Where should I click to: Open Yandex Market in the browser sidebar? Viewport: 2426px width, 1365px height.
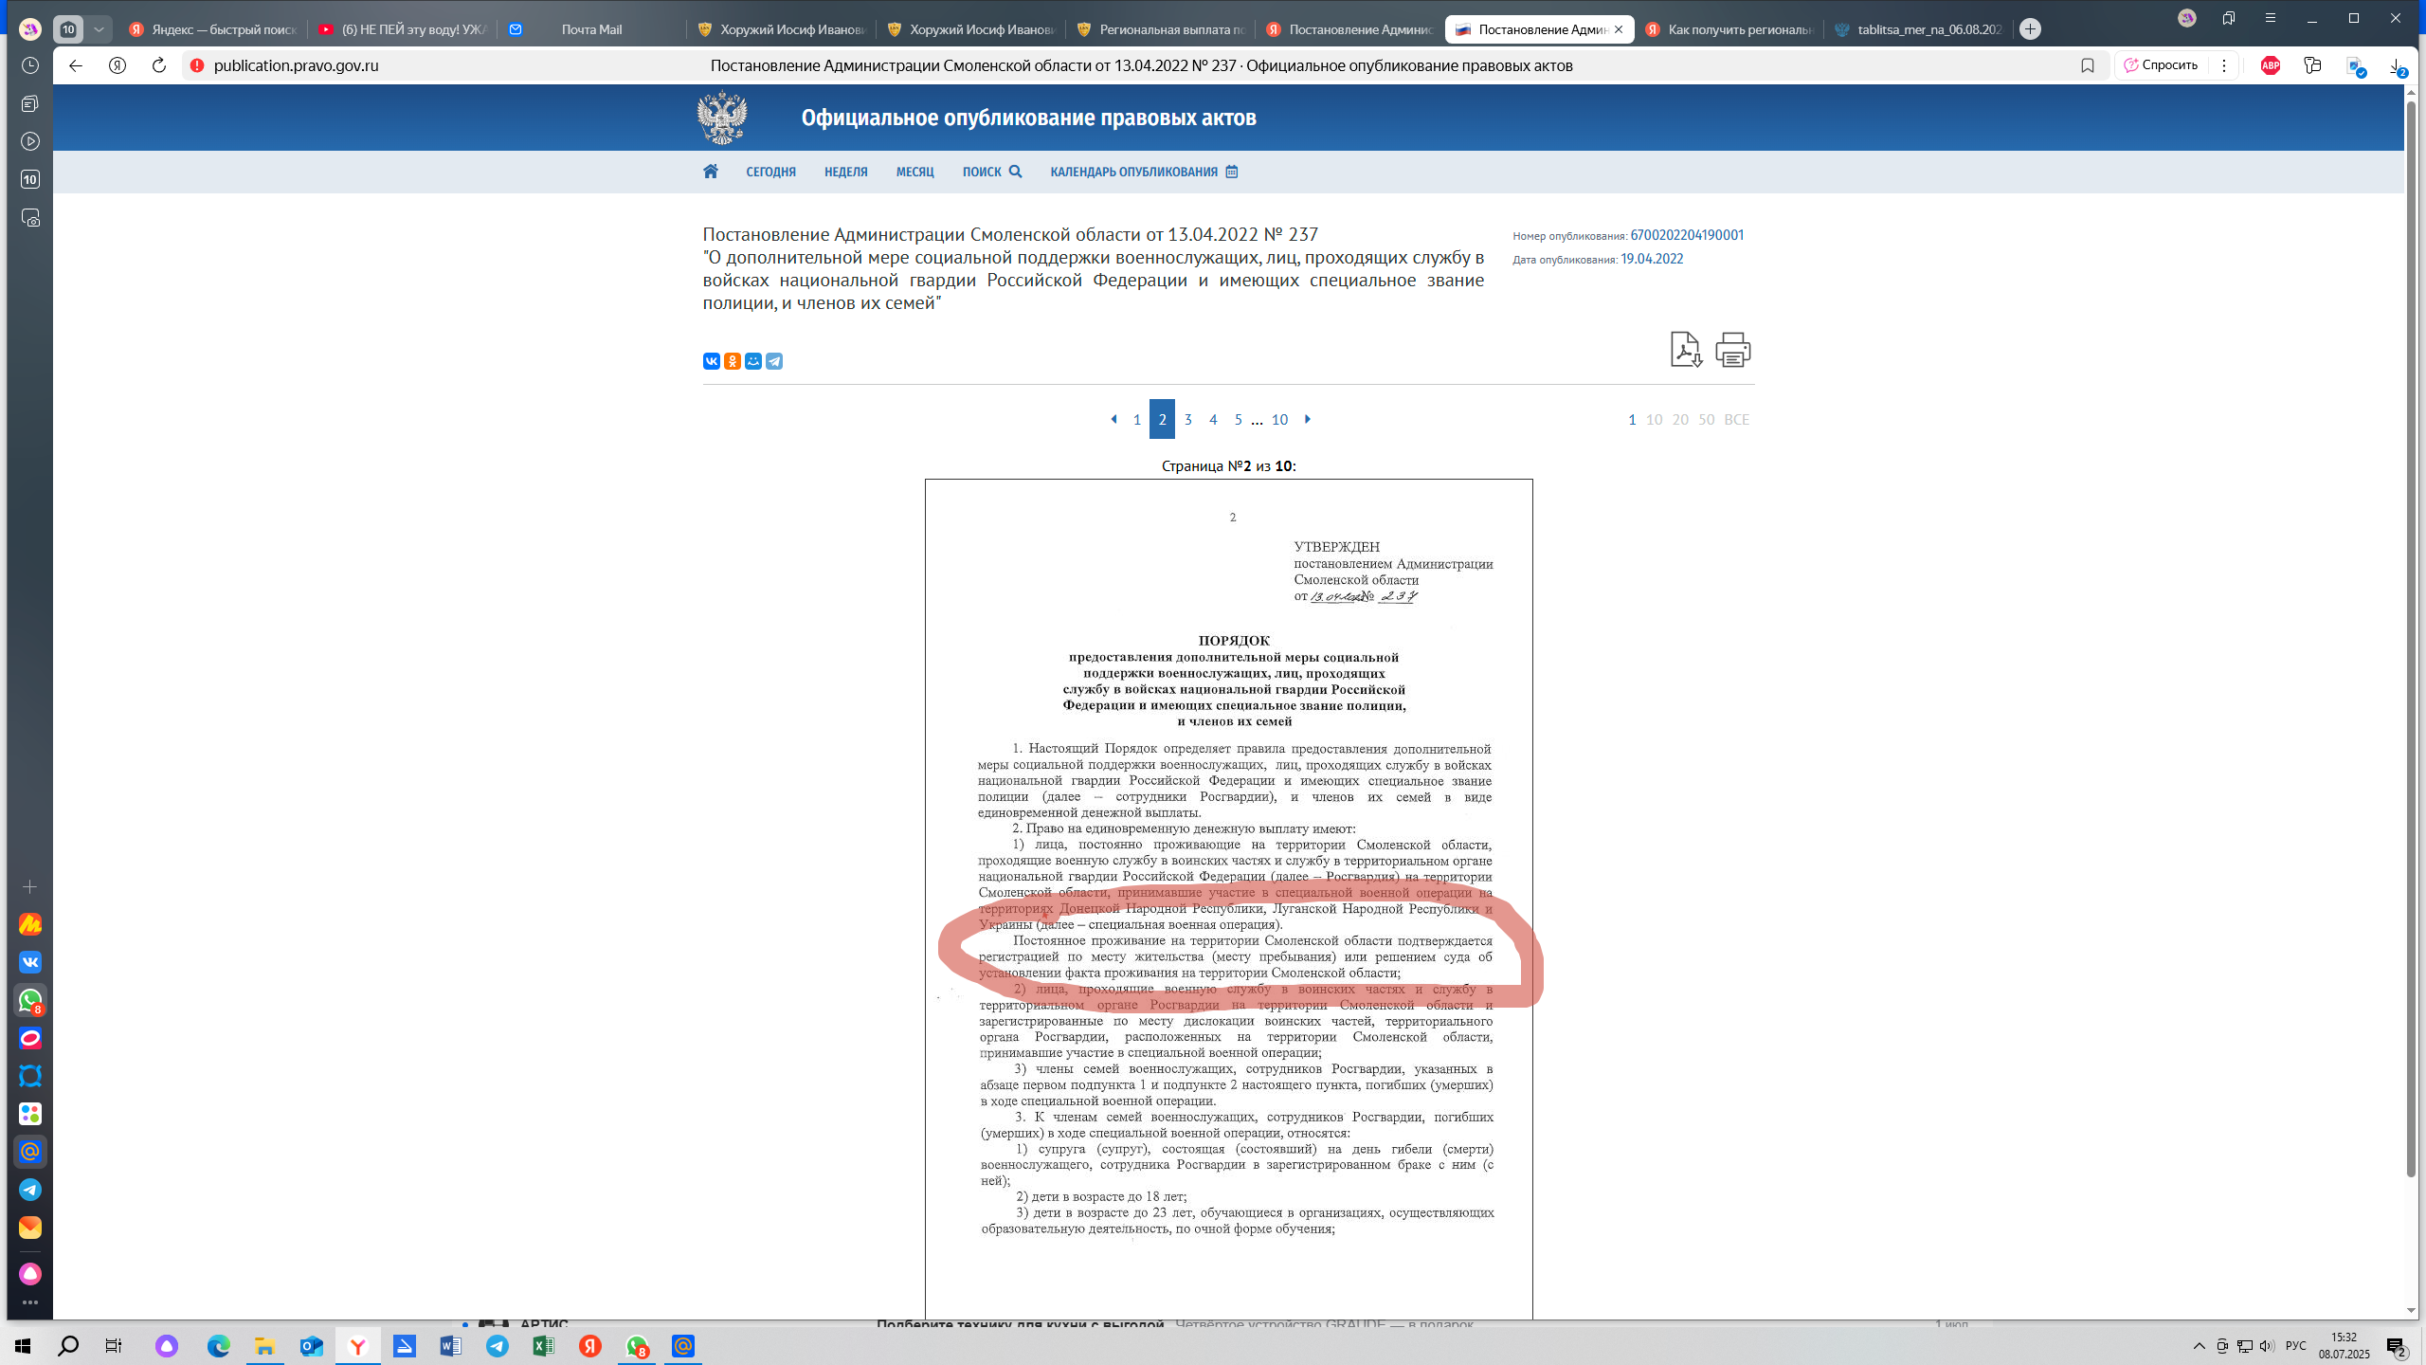pos(30,924)
